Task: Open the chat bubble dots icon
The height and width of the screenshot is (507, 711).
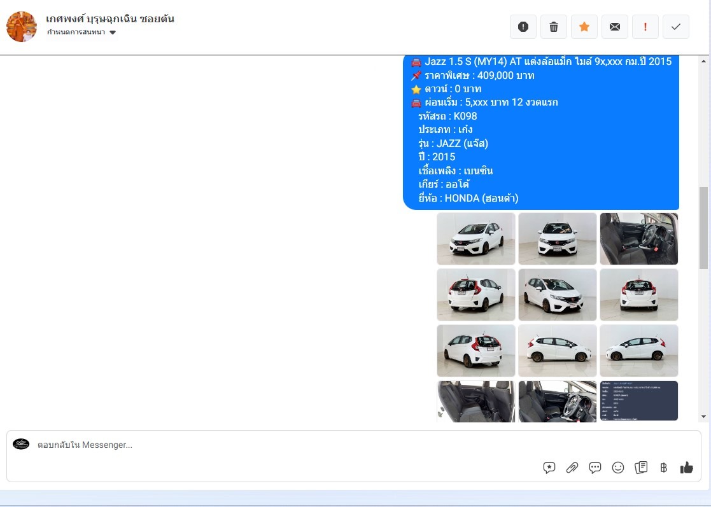Action: [x=595, y=468]
